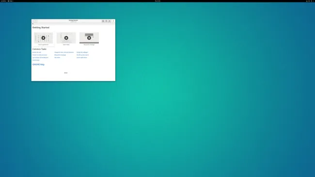Play the Respond to messages video
This screenshot has width=315, height=177.
(89, 38)
